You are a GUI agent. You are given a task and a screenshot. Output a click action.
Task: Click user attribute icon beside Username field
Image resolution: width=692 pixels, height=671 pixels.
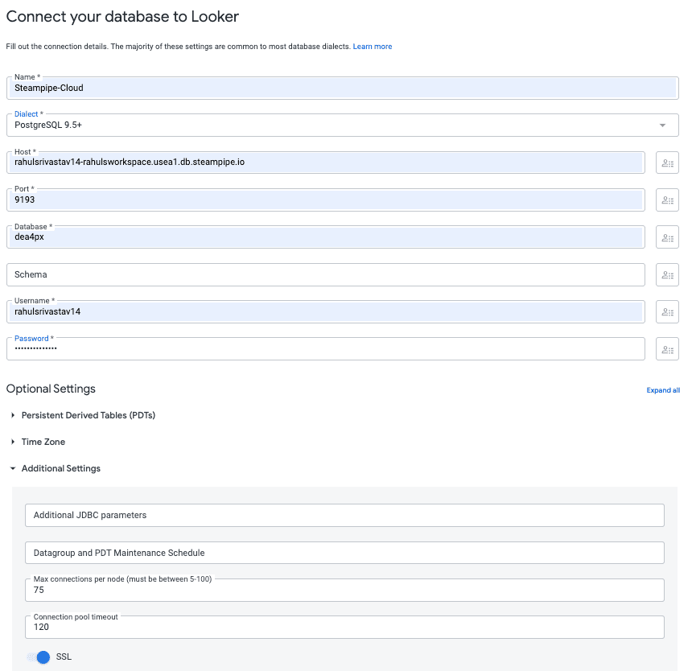[667, 312]
